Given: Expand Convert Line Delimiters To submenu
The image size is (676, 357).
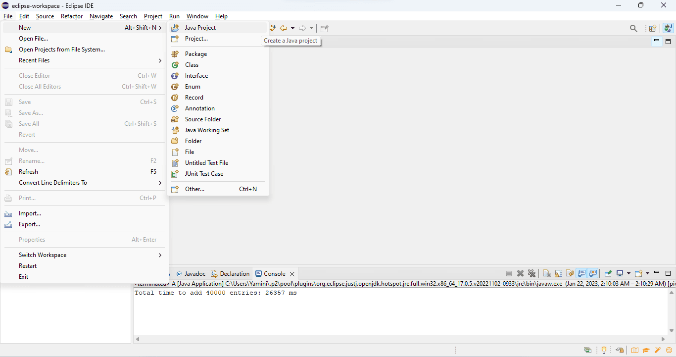Looking at the screenshot, I should [84, 183].
